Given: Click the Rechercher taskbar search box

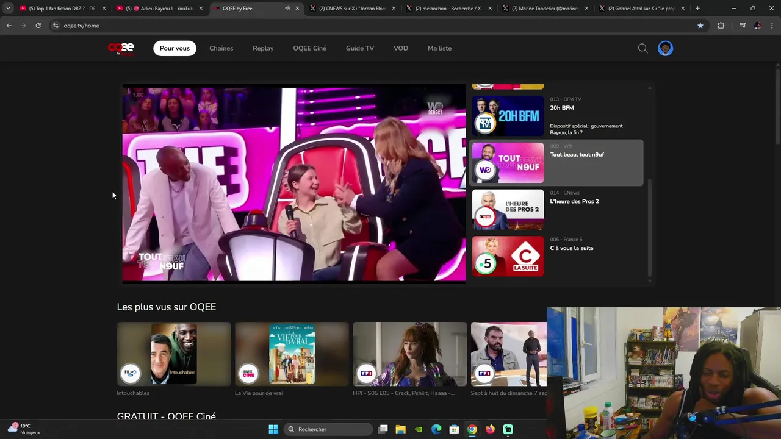Looking at the screenshot, I should tap(328, 429).
